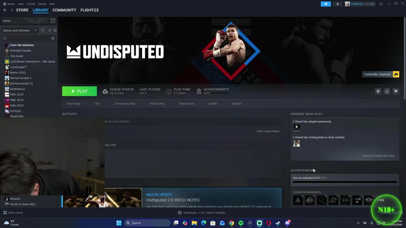The width and height of the screenshot is (406, 228).
Task: Open Undisputed 2.0 PATCH NOTES article
Action: pos(173,200)
